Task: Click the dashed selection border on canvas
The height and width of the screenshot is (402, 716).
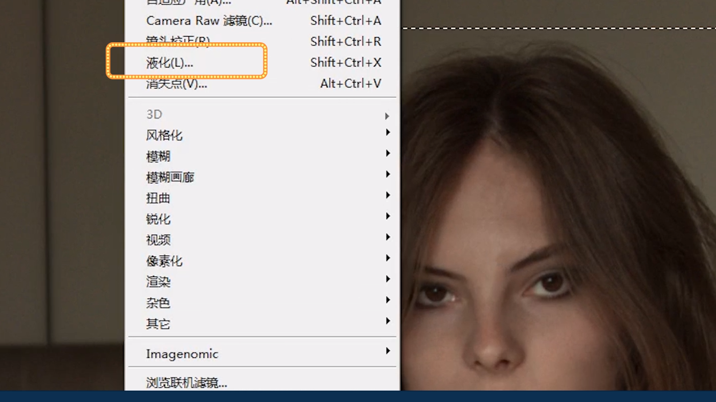Action: pos(557,28)
